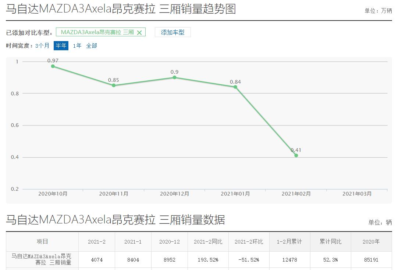Click the 12478 cumulative cell
395x270 pixels.
[x=290, y=260]
